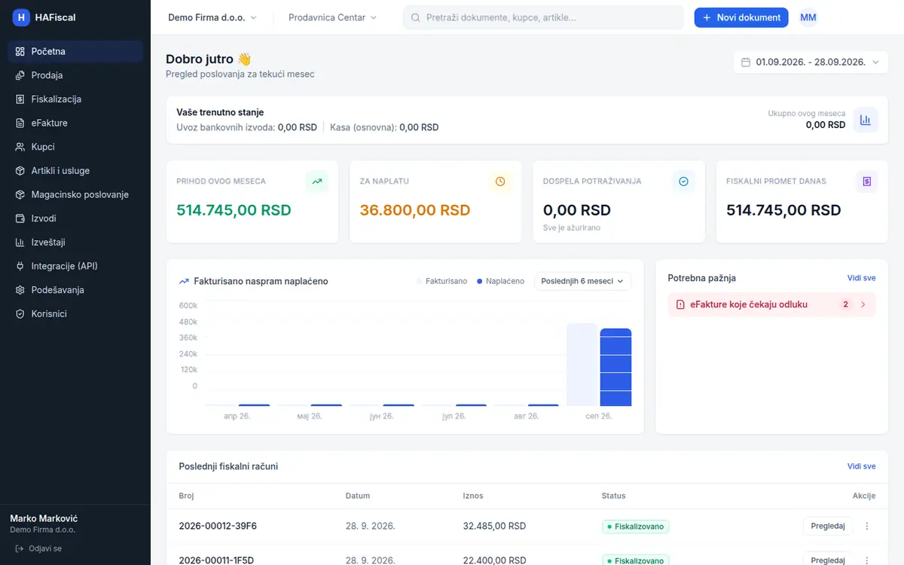Image resolution: width=904 pixels, height=565 pixels.
Task: Click Odjavi se to log out
Action: [38, 548]
